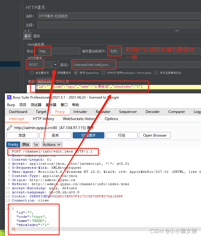The height and width of the screenshot is (236, 201).
Task: Open the 重发器 menu
Action: [x=51, y=105]
